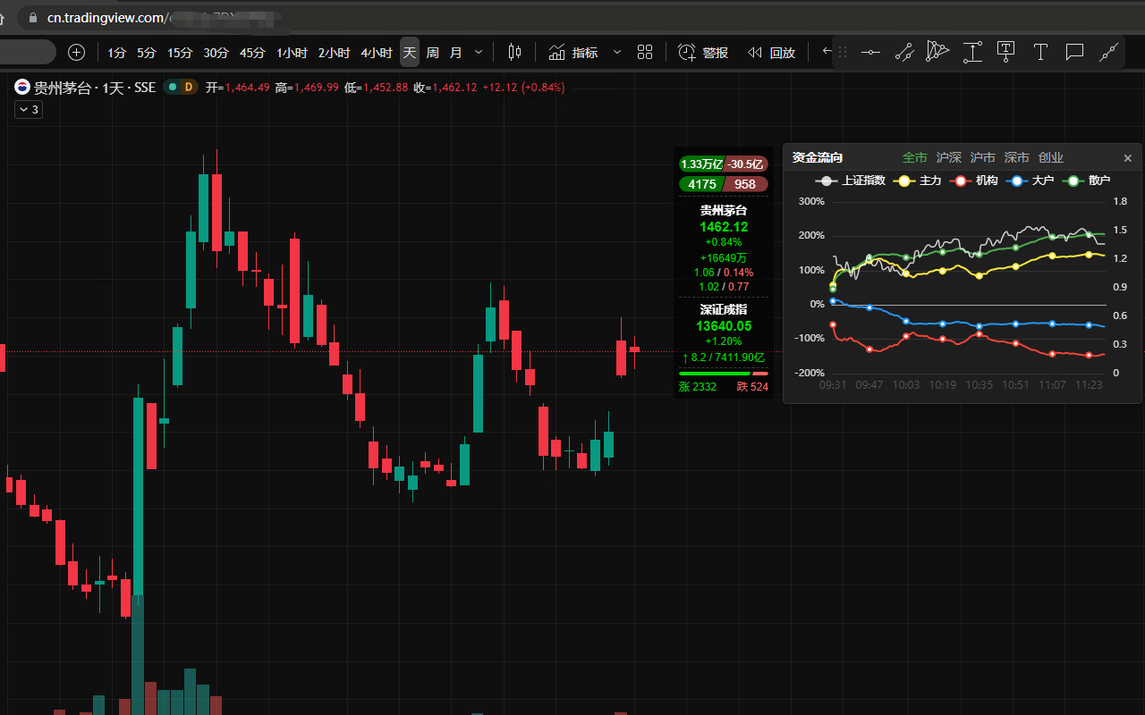
Task: Select the 深市 tab in 资金流向
Action: pos(1017,157)
